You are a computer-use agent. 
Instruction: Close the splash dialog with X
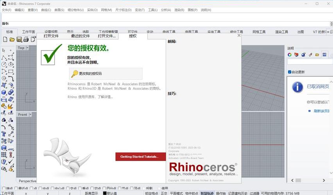pos(239,35)
